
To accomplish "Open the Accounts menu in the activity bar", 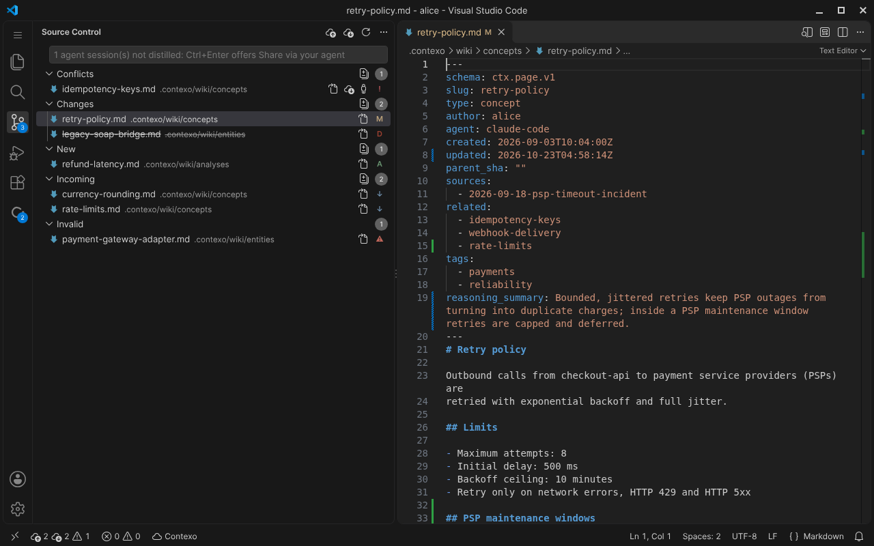I will coord(18,479).
